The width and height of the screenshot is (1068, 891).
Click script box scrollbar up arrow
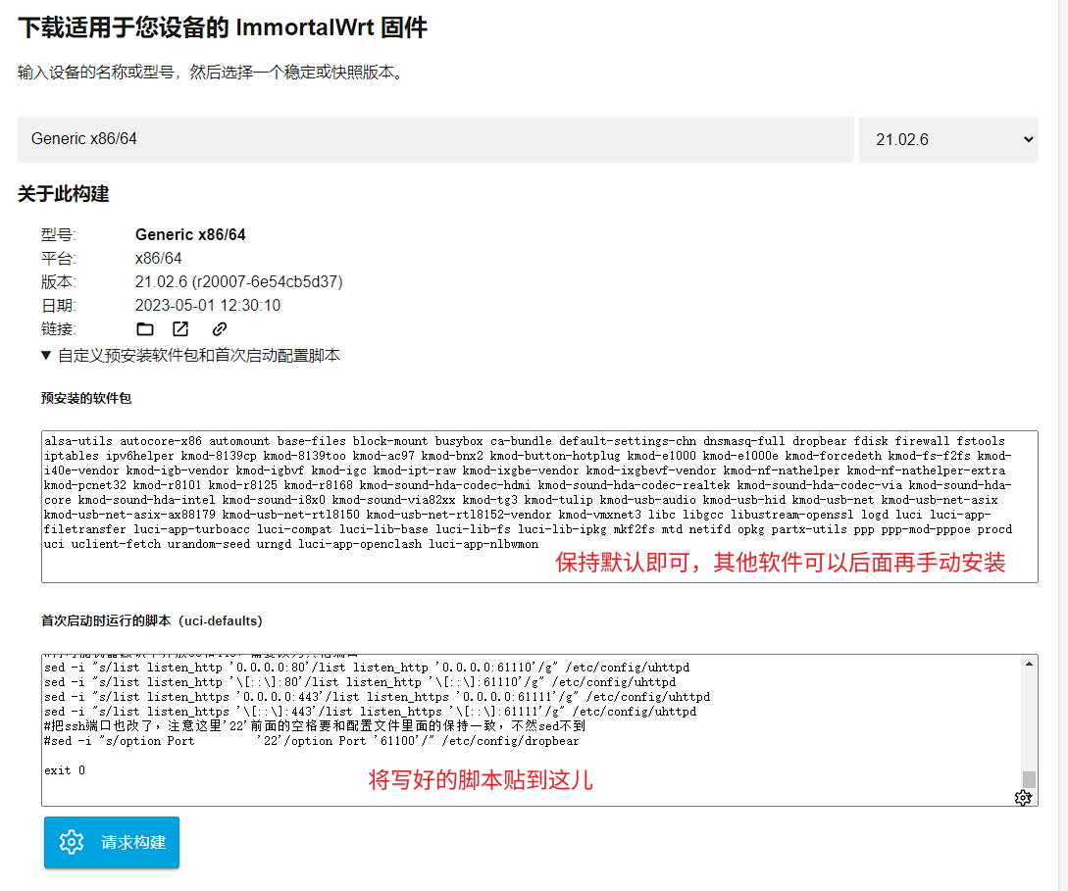1029,664
